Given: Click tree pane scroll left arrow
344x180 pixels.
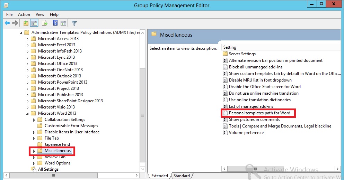Looking at the screenshot, I should point(6,176).
